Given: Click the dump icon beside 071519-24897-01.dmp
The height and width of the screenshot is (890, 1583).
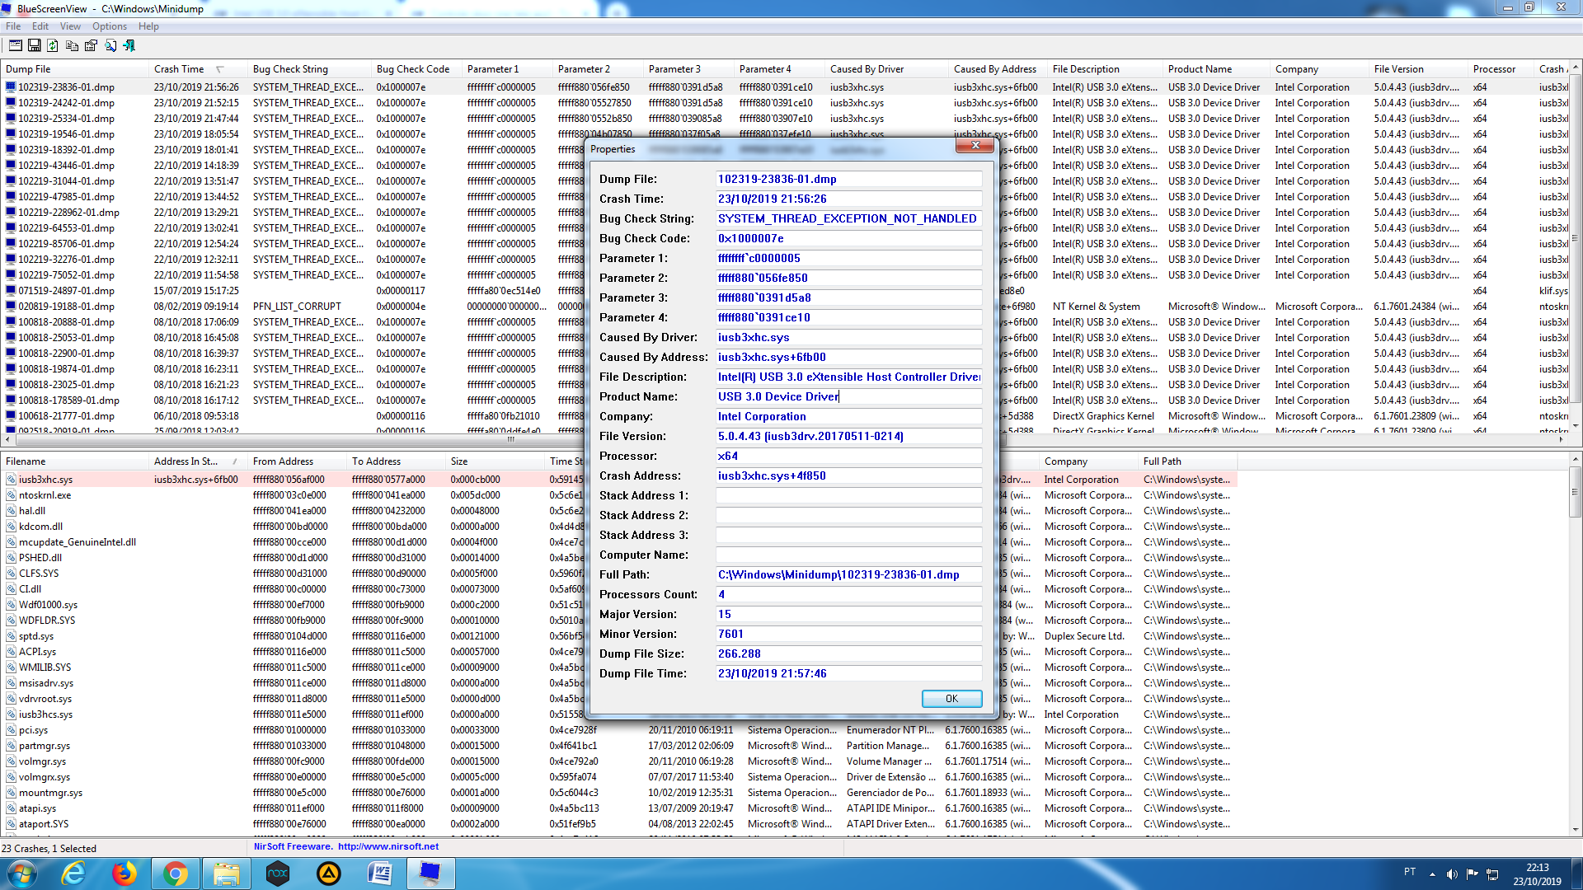Looking at the screenshot, I should [11, 291].
